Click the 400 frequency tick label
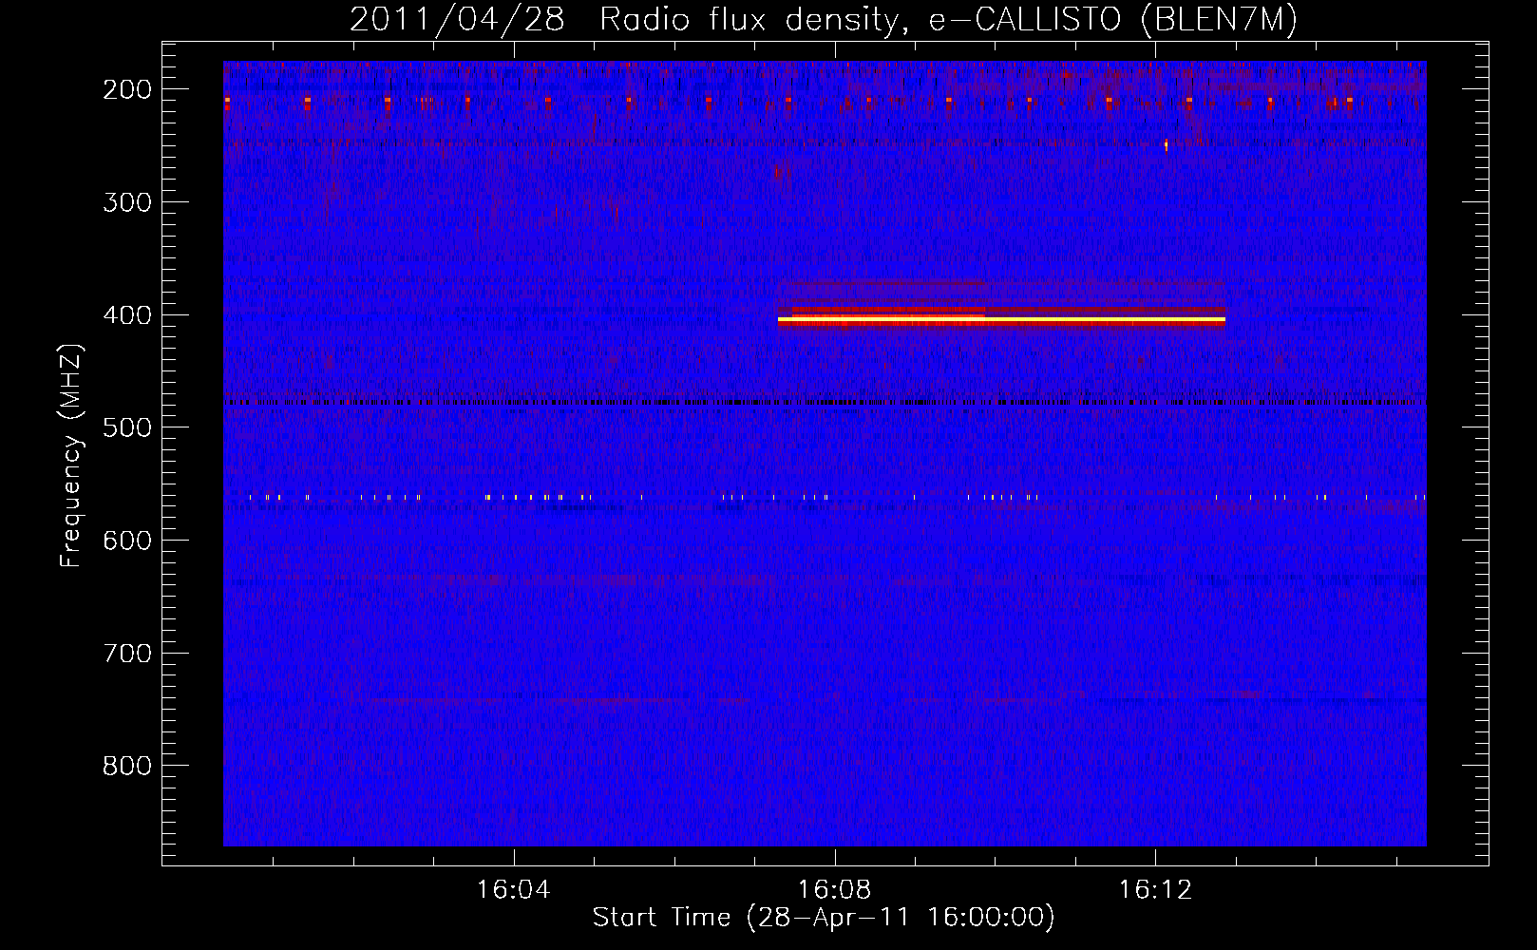The width and height of the screenshot is (1537, 950). pos(127,315)
